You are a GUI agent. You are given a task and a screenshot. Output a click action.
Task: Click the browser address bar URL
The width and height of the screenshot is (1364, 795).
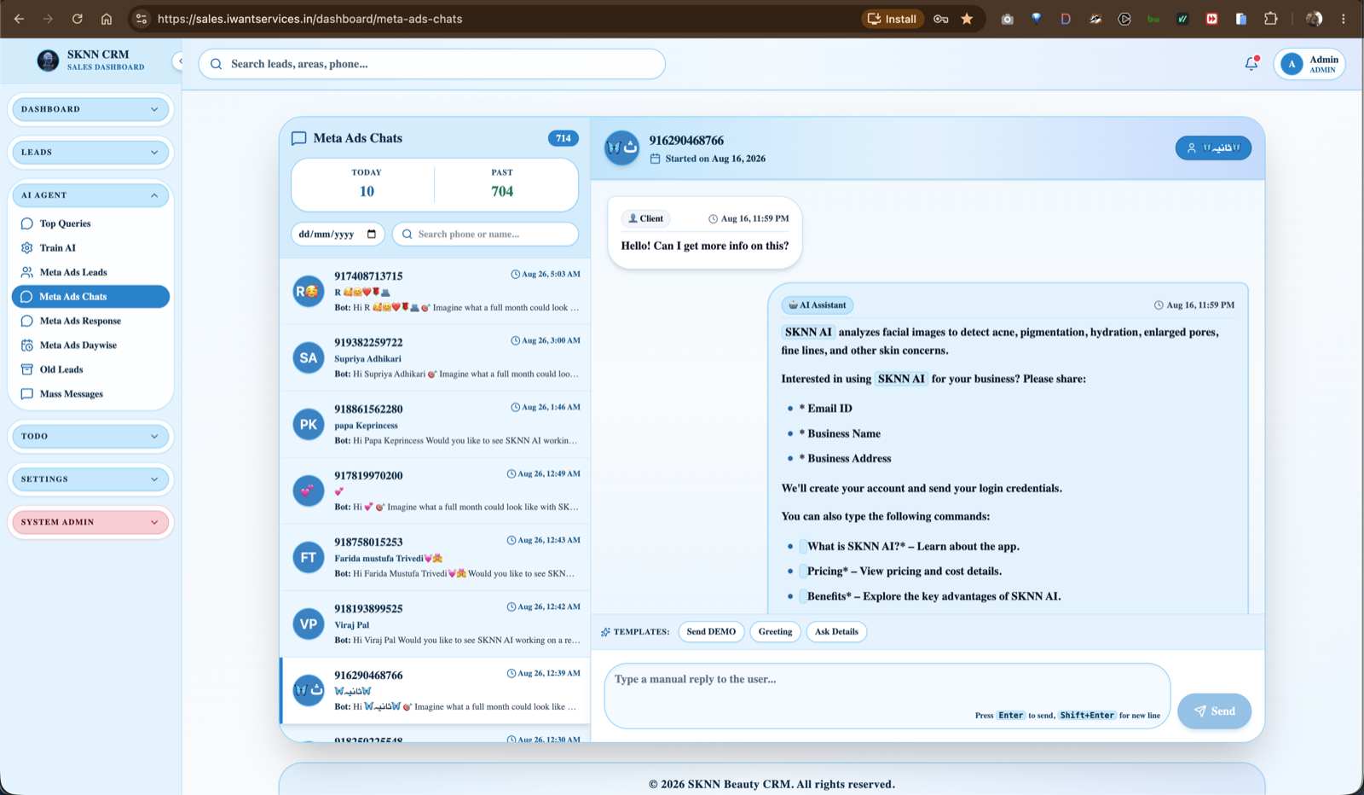310,19
